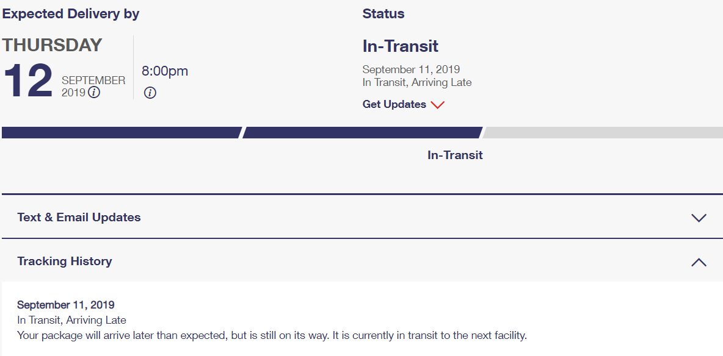Click the large 12 date number

tap(27, 81)
